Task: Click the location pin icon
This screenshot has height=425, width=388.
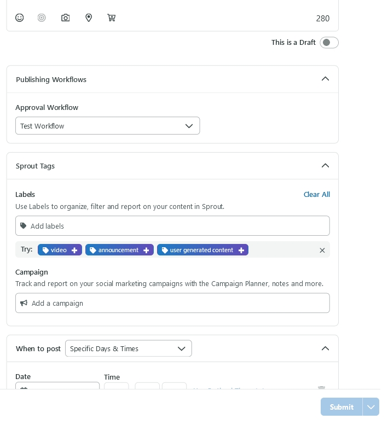Action: [x=89, y=18]
